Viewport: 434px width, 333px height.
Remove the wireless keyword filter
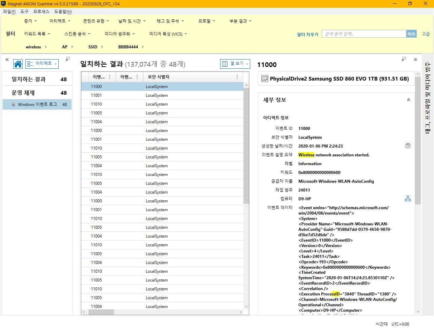[x=46, y=47]
